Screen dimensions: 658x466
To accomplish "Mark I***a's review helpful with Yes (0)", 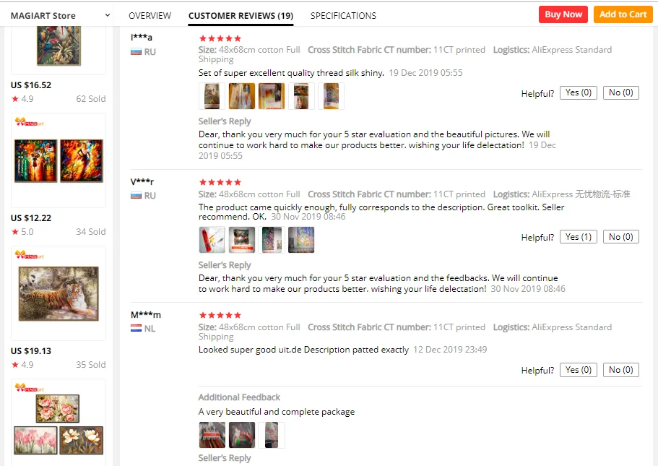I will pyautogui.click(x=579, y=92).
